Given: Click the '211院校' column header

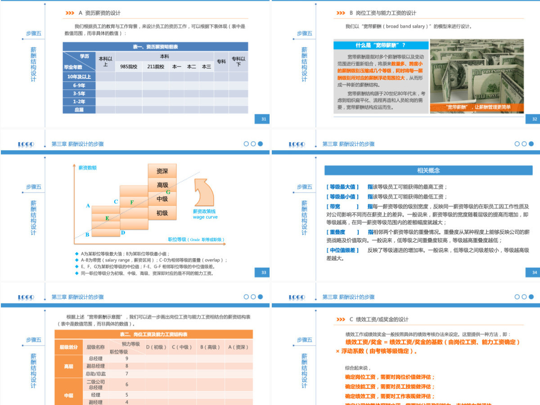Looking at the screenshot, I should tap(156, 67).
